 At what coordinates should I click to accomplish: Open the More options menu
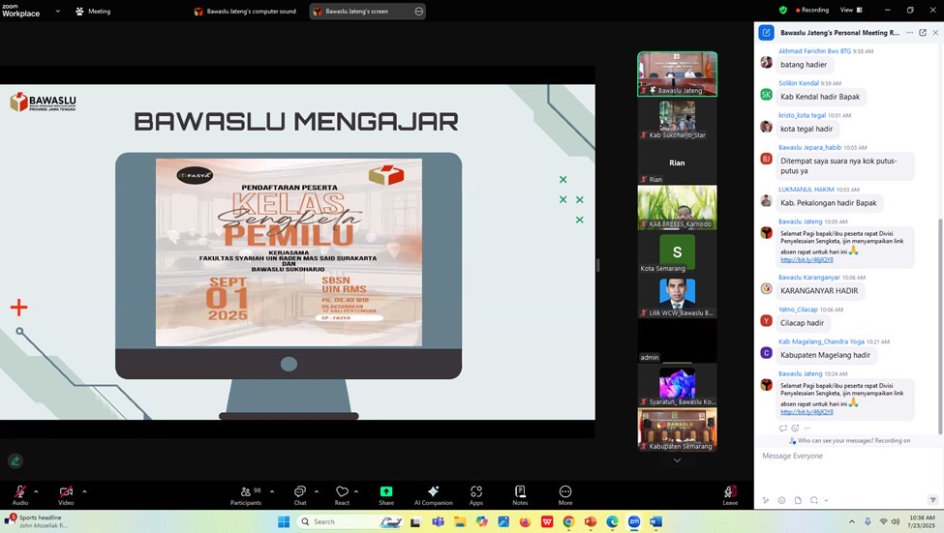tap(565, 495)
